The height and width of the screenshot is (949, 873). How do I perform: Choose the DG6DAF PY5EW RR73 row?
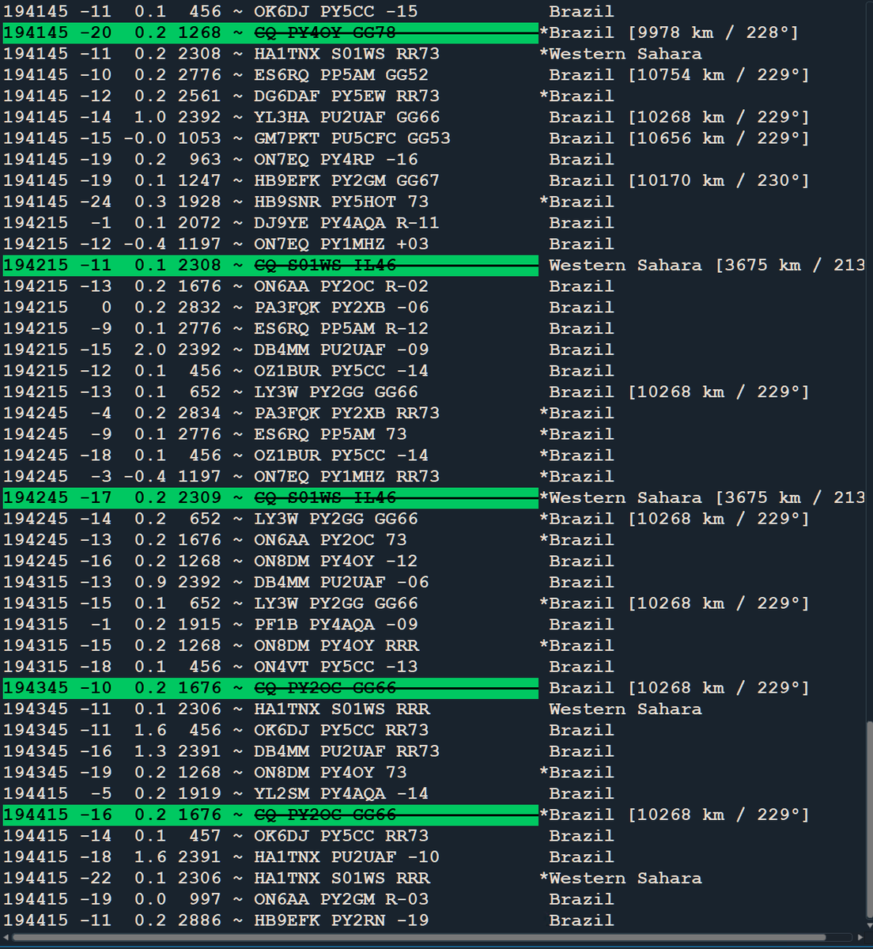pyautogui.click(x=433, y=96)
